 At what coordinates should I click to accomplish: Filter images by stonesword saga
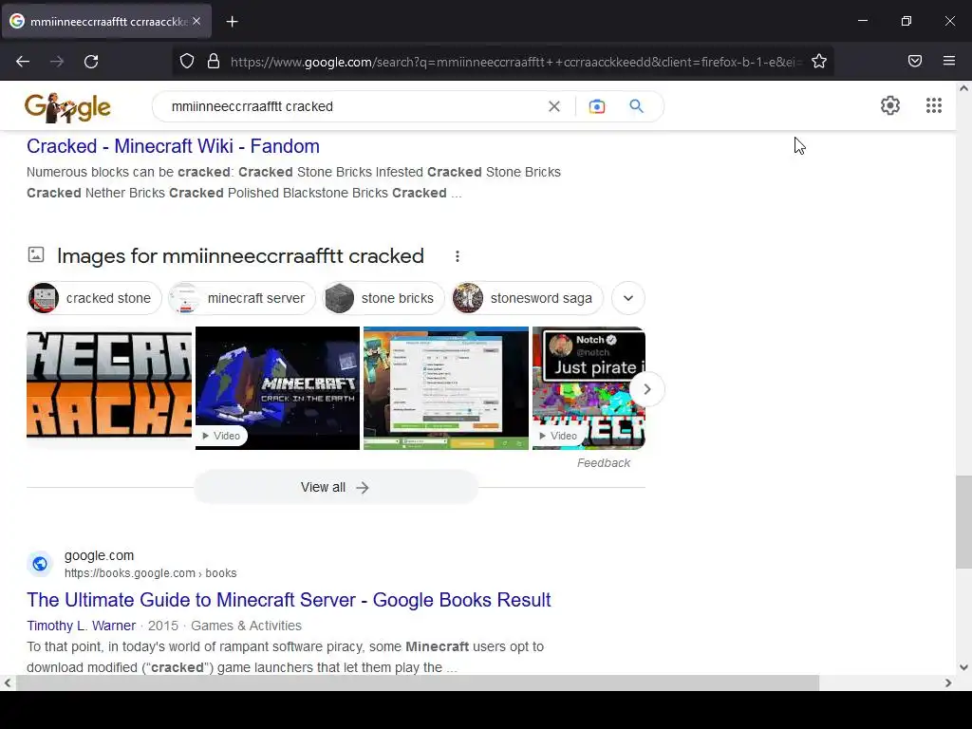point(527,298)
